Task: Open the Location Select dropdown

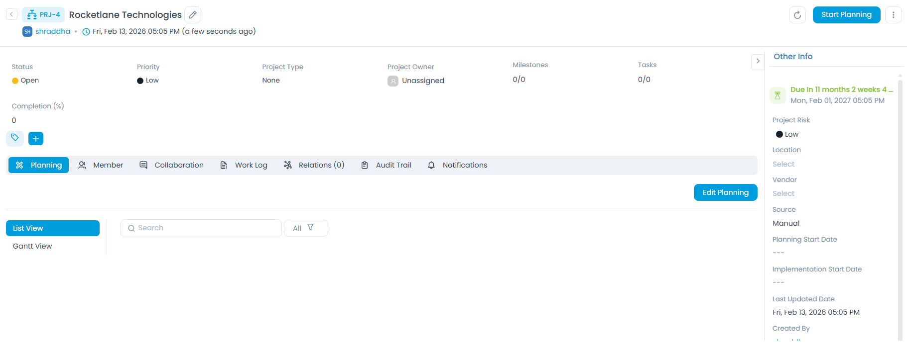Action: coord(783,164)
